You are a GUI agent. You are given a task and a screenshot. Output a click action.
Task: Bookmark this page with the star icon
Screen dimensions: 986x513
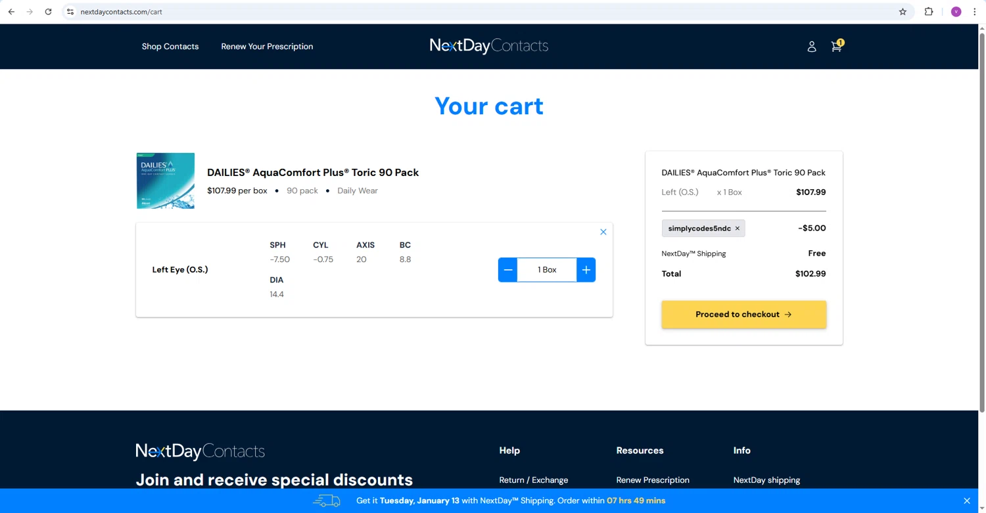click(903, 12)
